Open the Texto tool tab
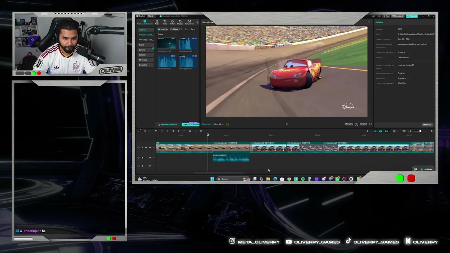This screenshot has width=450, height=253. pos(165,22)
